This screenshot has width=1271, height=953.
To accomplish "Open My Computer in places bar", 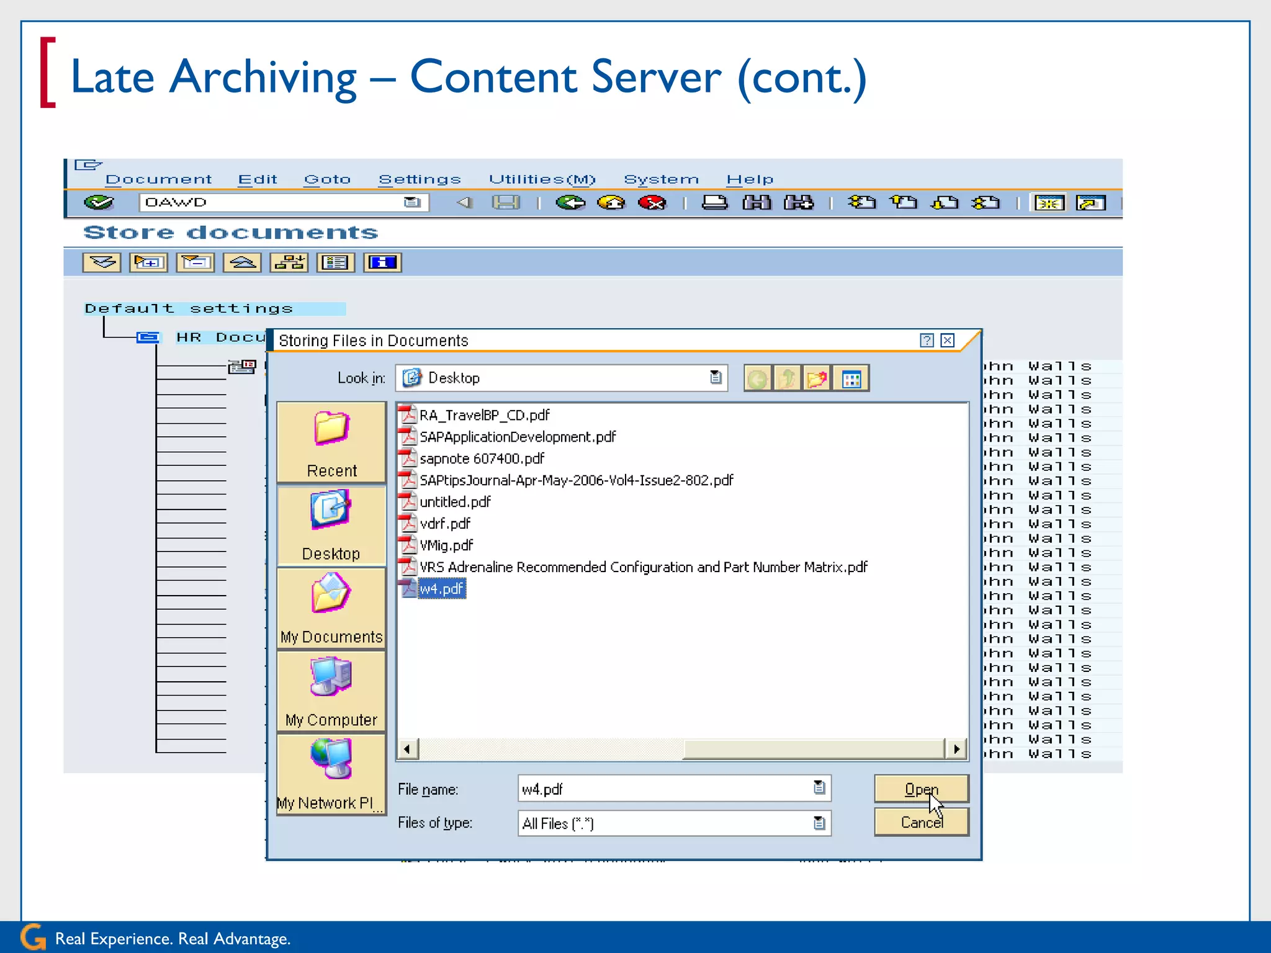I will tap(331, 691).
